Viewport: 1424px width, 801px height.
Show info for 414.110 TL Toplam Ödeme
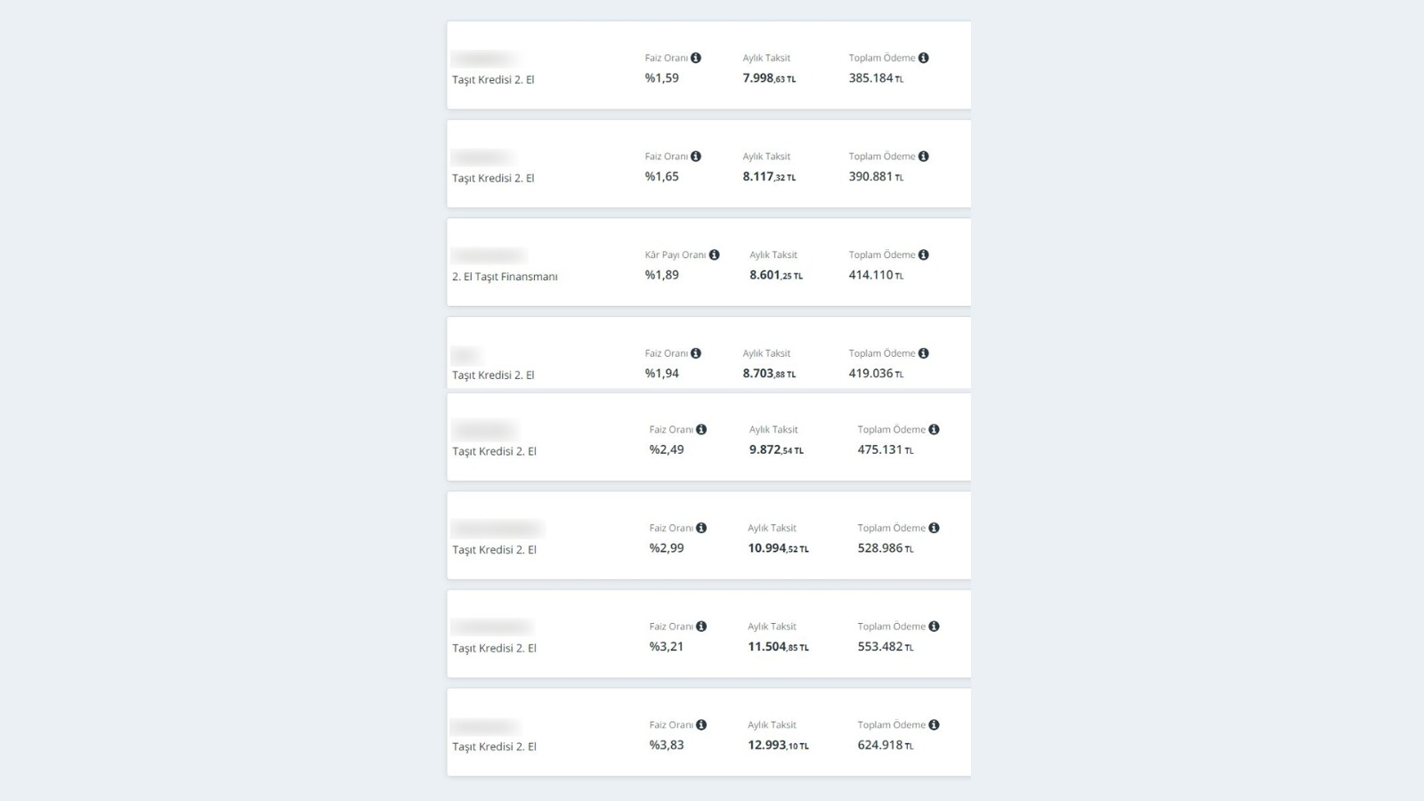coord(924,255)
